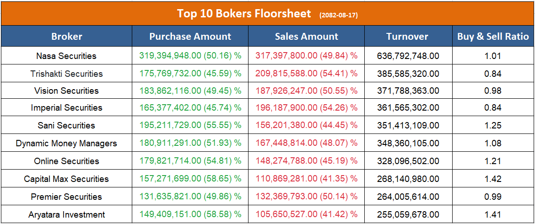Click the Purchase Amount column header
Viewport: 535px width, 224px height.
click(x=190, y=37)
